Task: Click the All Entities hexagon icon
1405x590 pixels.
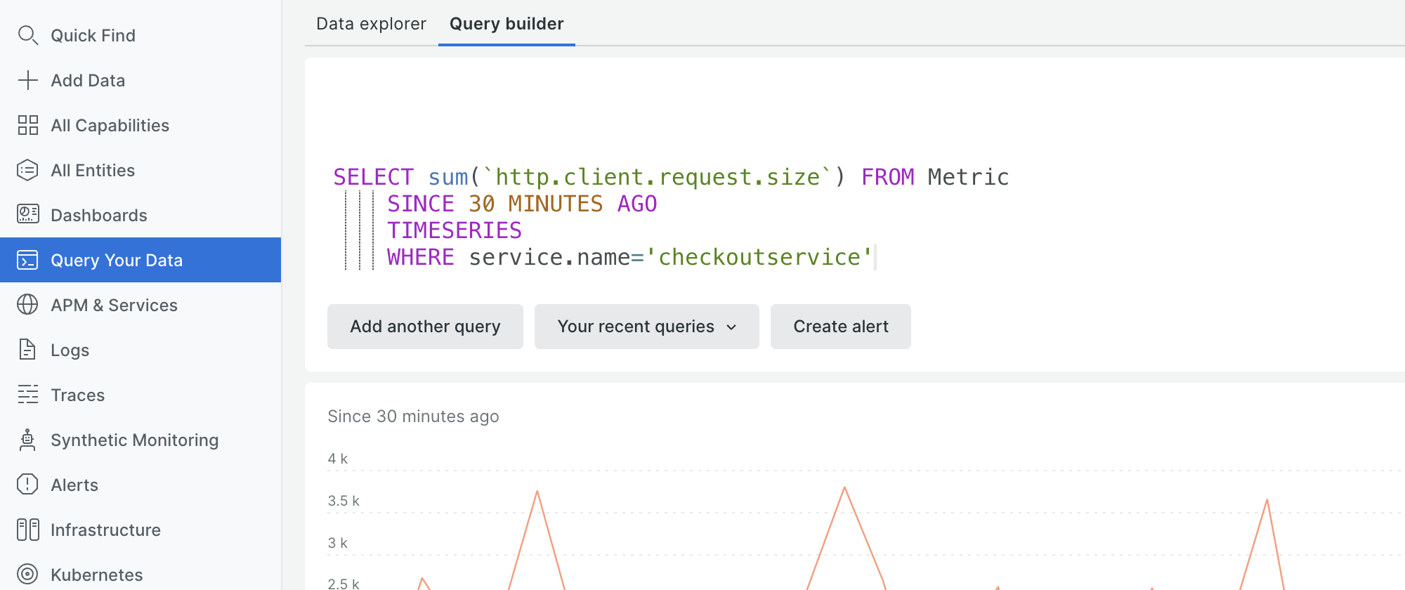Action: coord(27,170)
